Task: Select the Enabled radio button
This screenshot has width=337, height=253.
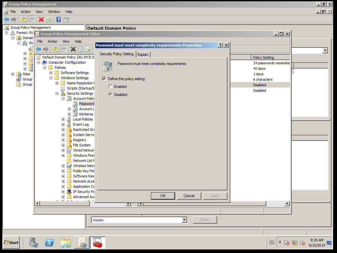Action: tap(111, 86)
